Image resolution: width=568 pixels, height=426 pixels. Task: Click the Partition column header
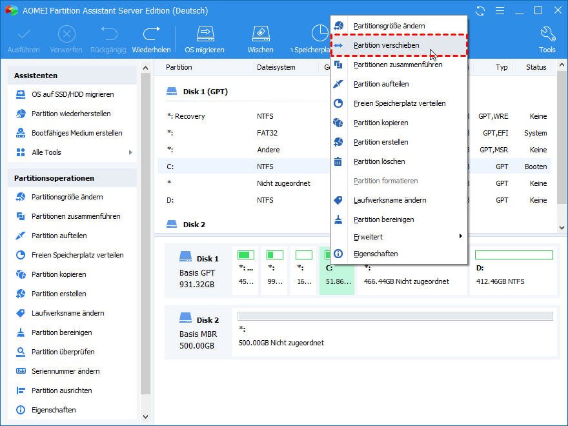tap(179, 67)
